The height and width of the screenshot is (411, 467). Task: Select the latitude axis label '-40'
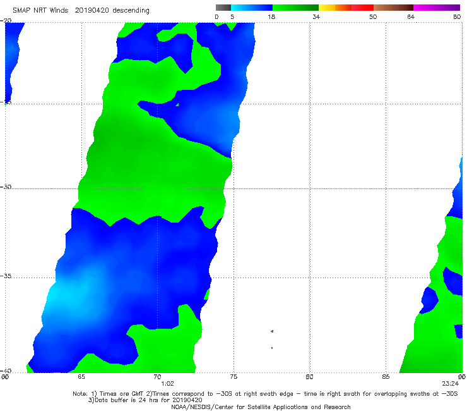(6, 371)
